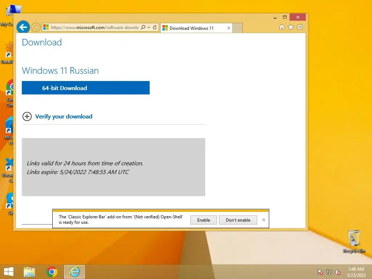Open Favorites star icon

click(291, 27)
